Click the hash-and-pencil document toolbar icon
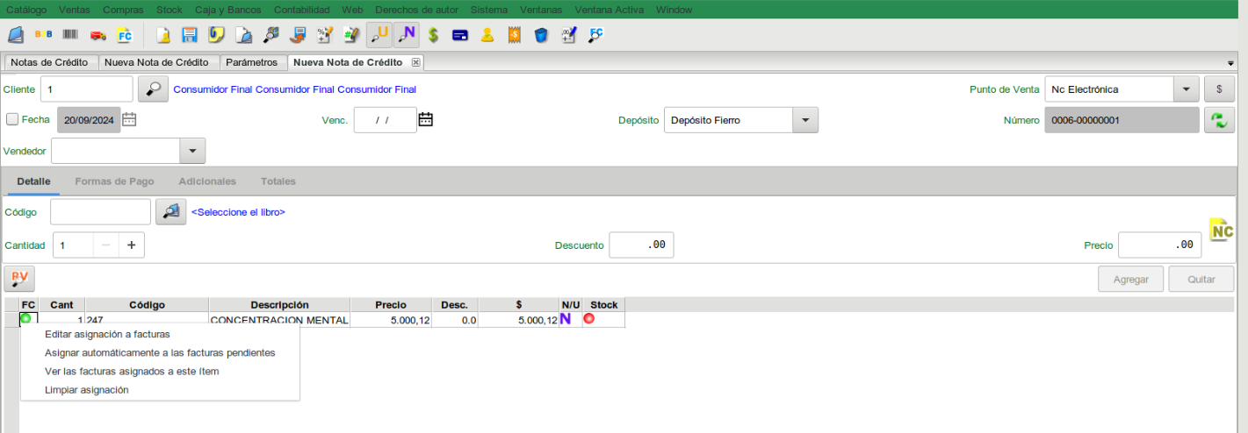Viewport: 1248px width, 433px height. click(x=352, y=35)
